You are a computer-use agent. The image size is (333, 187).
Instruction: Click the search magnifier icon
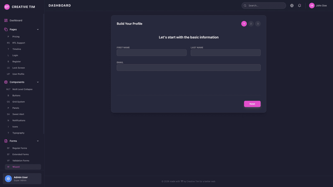[245, 5]
